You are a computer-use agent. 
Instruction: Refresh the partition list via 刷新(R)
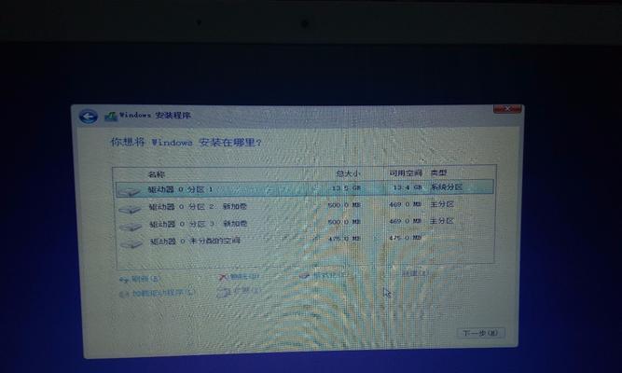[x=145, y=279]
